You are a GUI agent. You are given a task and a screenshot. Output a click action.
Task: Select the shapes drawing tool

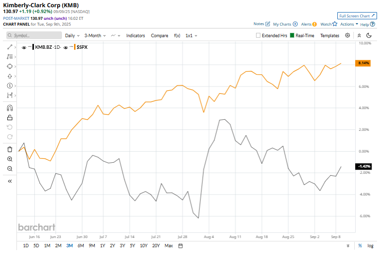pos(10,66)
